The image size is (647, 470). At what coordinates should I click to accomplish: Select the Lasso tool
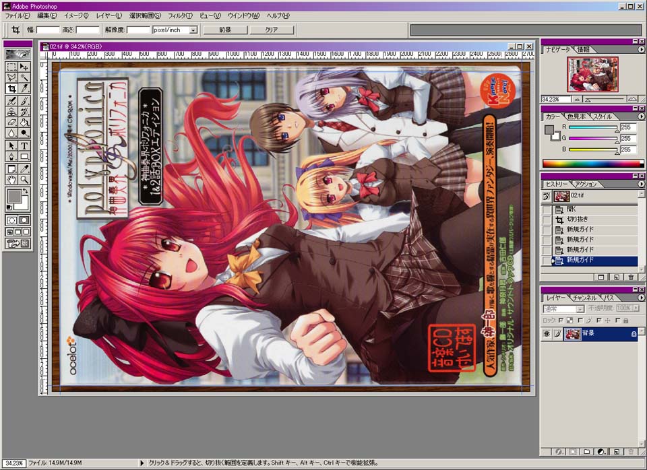point(11,77)
